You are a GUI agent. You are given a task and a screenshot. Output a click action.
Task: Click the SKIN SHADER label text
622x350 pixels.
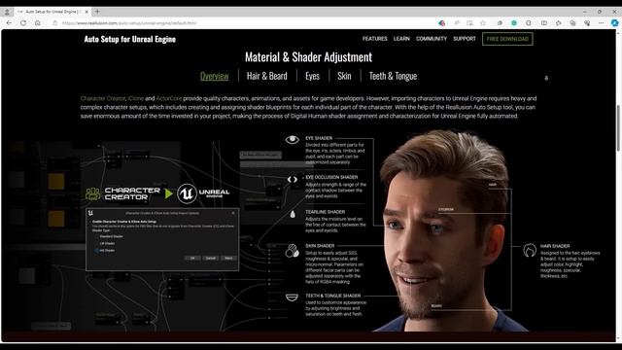tap(320, 246)
